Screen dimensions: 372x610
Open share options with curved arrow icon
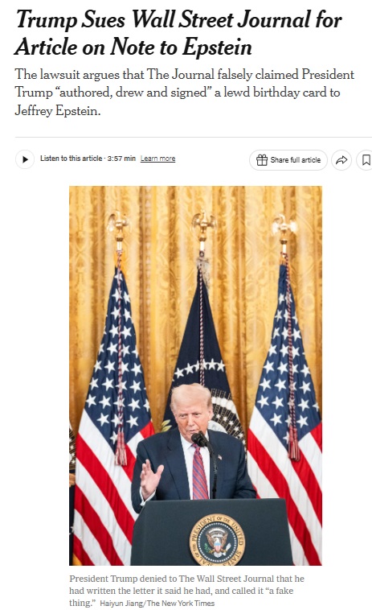(341, 160)
